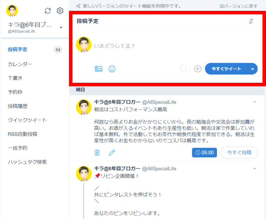Expand chevron menu on リピン企画 tweet
266x219 pixels.
tap(255, 168)
